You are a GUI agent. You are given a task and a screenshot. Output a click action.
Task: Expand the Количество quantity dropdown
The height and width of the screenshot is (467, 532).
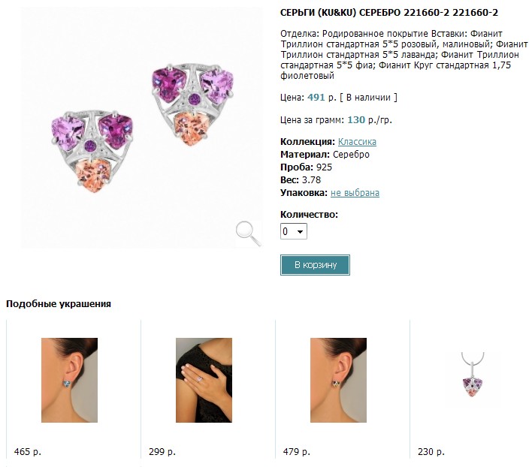294,231
